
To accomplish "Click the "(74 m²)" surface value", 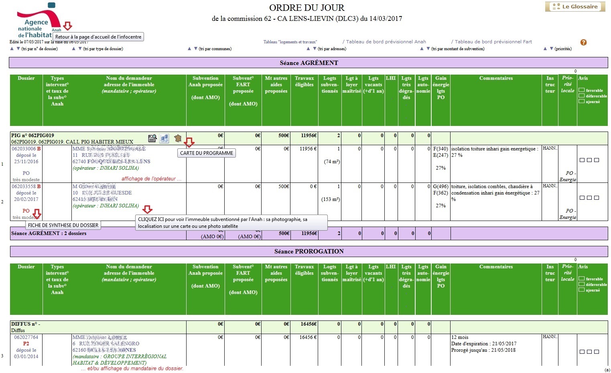I will pyautogui.click(x=332, y=162).
